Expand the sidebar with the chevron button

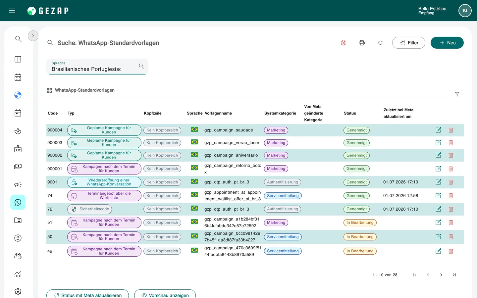(x=33, y=36)
